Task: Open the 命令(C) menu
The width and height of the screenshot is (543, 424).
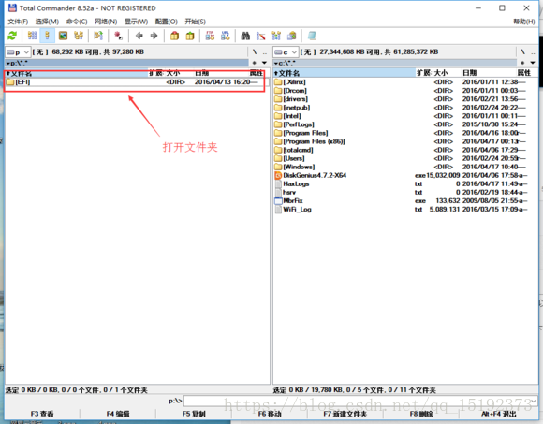Action: (77, 22)
